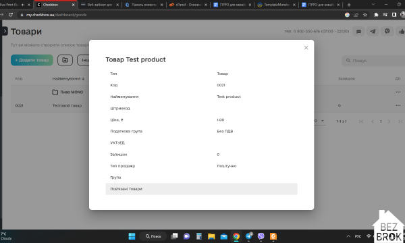Click the Пов'язані товари row in dialog
The height and width of the screenshot is (243, 405).
coord(201,189)
